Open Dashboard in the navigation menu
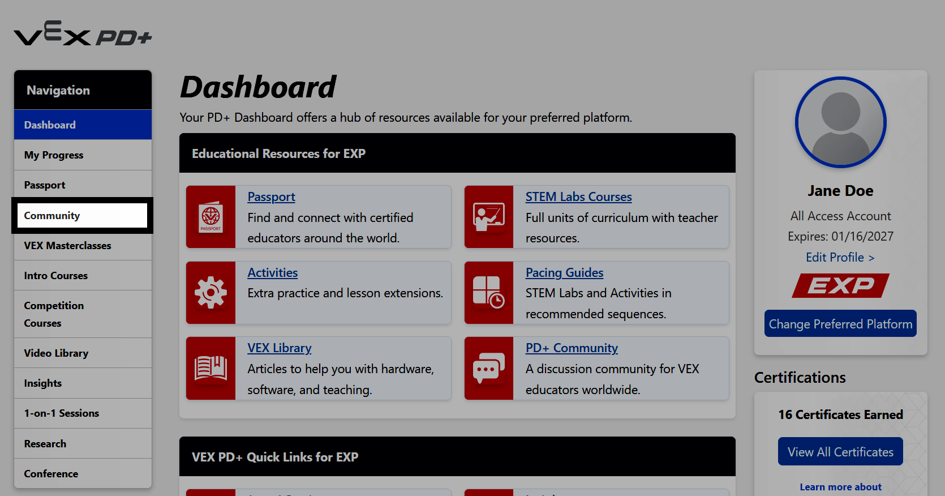945x496 pixels. [x=83, y=125]
